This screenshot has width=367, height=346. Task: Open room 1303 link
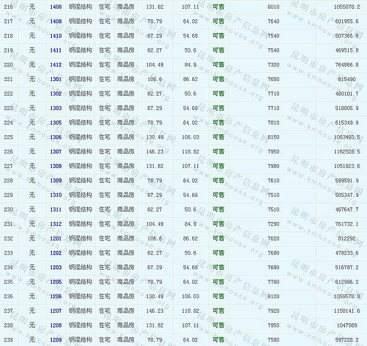(55, 108)
